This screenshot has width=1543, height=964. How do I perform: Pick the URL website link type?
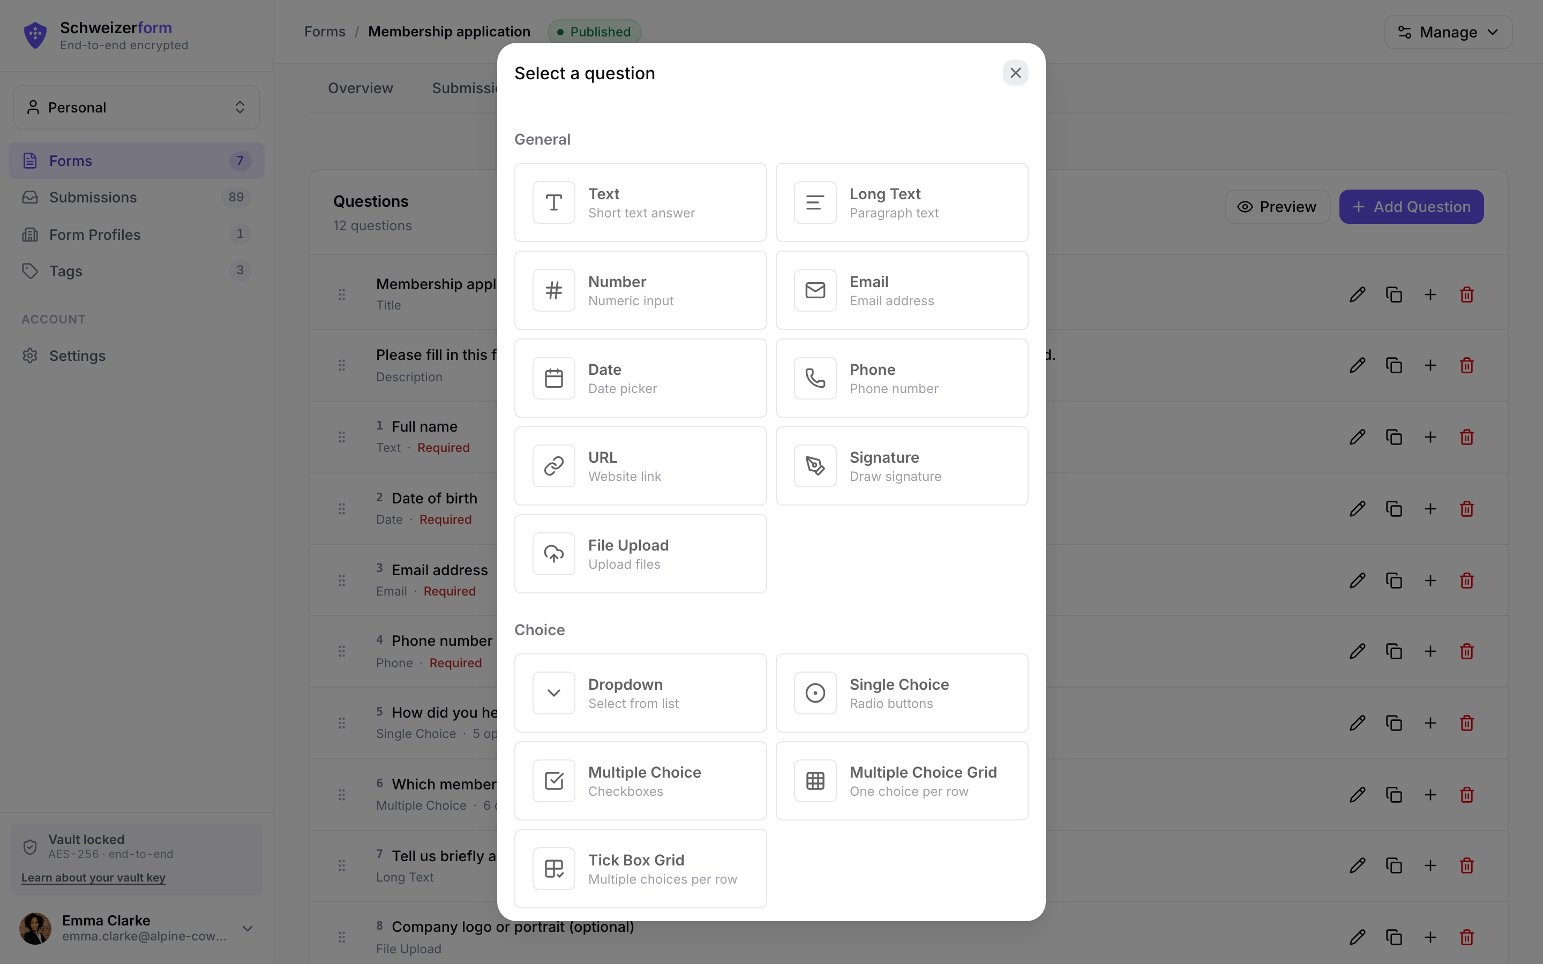coord(640,466)
